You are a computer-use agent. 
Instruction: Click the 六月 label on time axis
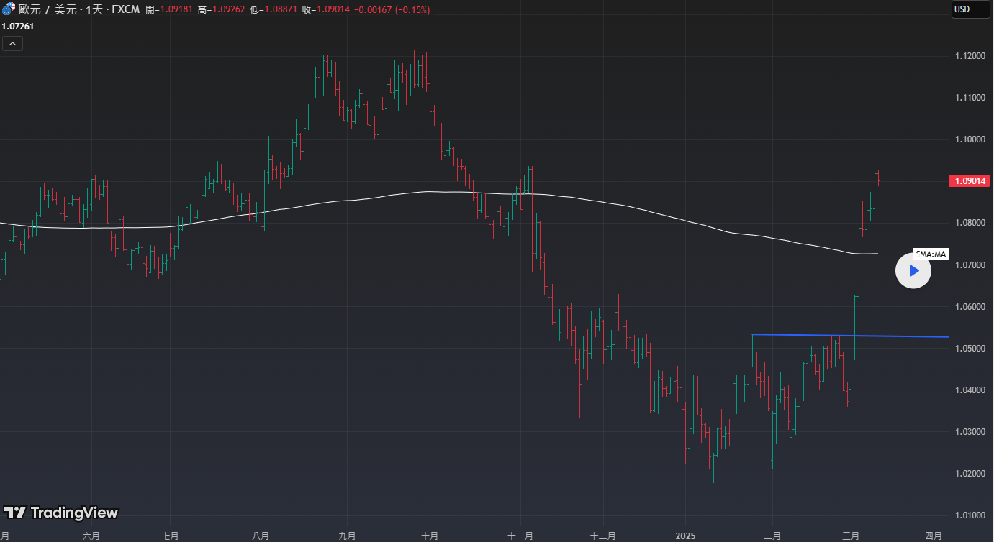coord(91,536)
